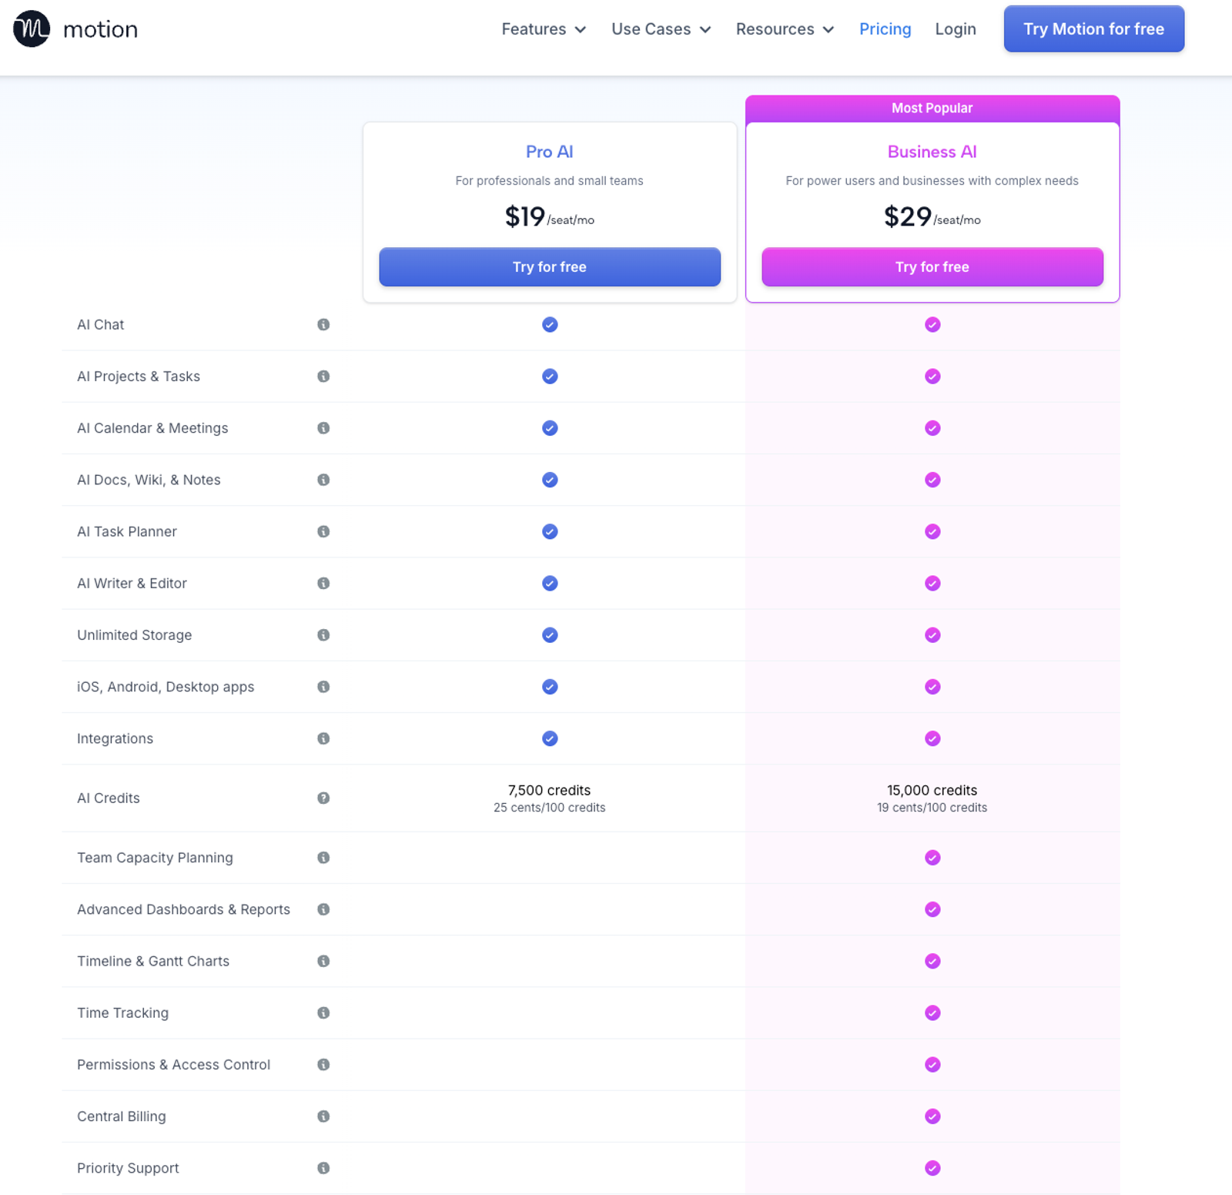
Task: Click Pro AI checkmark for AI Chat
Action: point(550,325)
